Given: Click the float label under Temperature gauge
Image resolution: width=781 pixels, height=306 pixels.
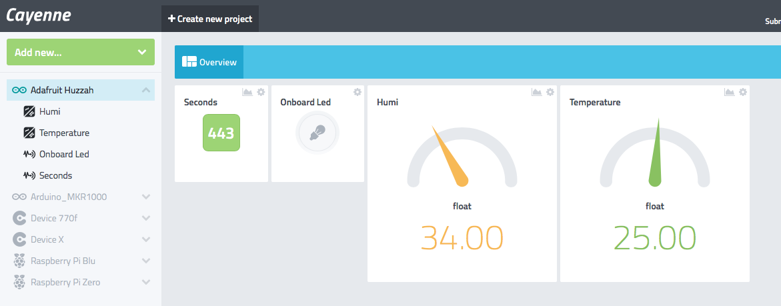Looking at the screenshot, I should 654,206.
